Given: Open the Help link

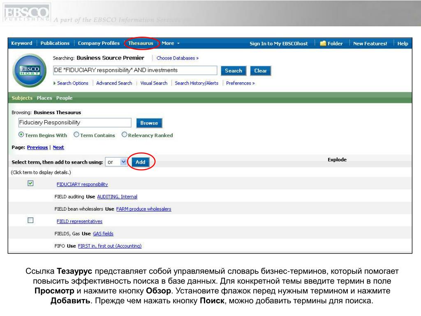Looking at the screenshot, I should pos(403,44).
